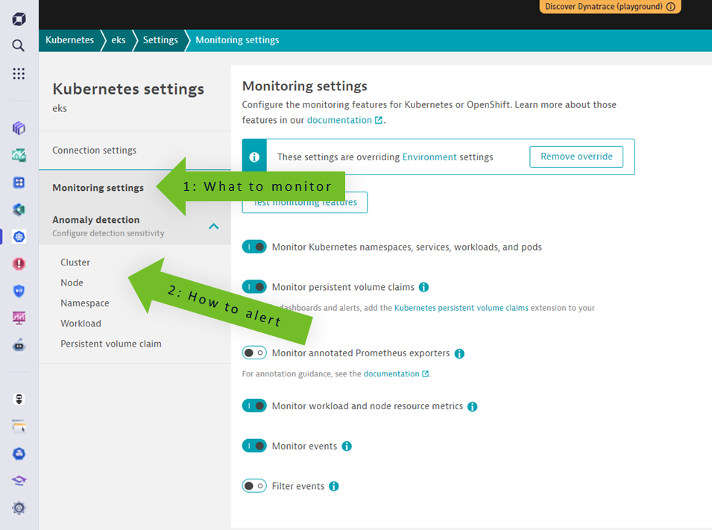The height and width of the screenshot is (530, 712).
Task: Open documentation link for annotation guidance
Action: [x=396, y=373]
